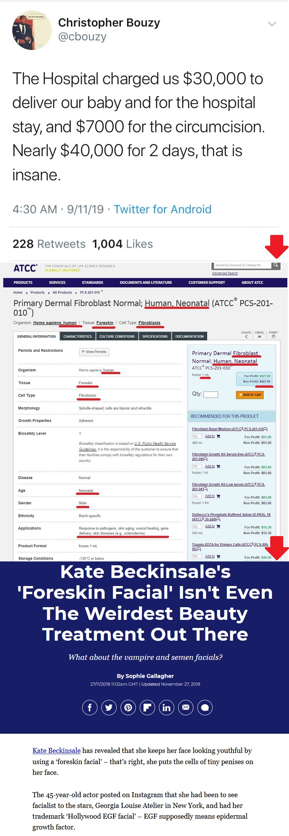The image size is (289, 836).
Task: Follow the Foreskin tissue link in the header
Action: click(x=105, y=323)
